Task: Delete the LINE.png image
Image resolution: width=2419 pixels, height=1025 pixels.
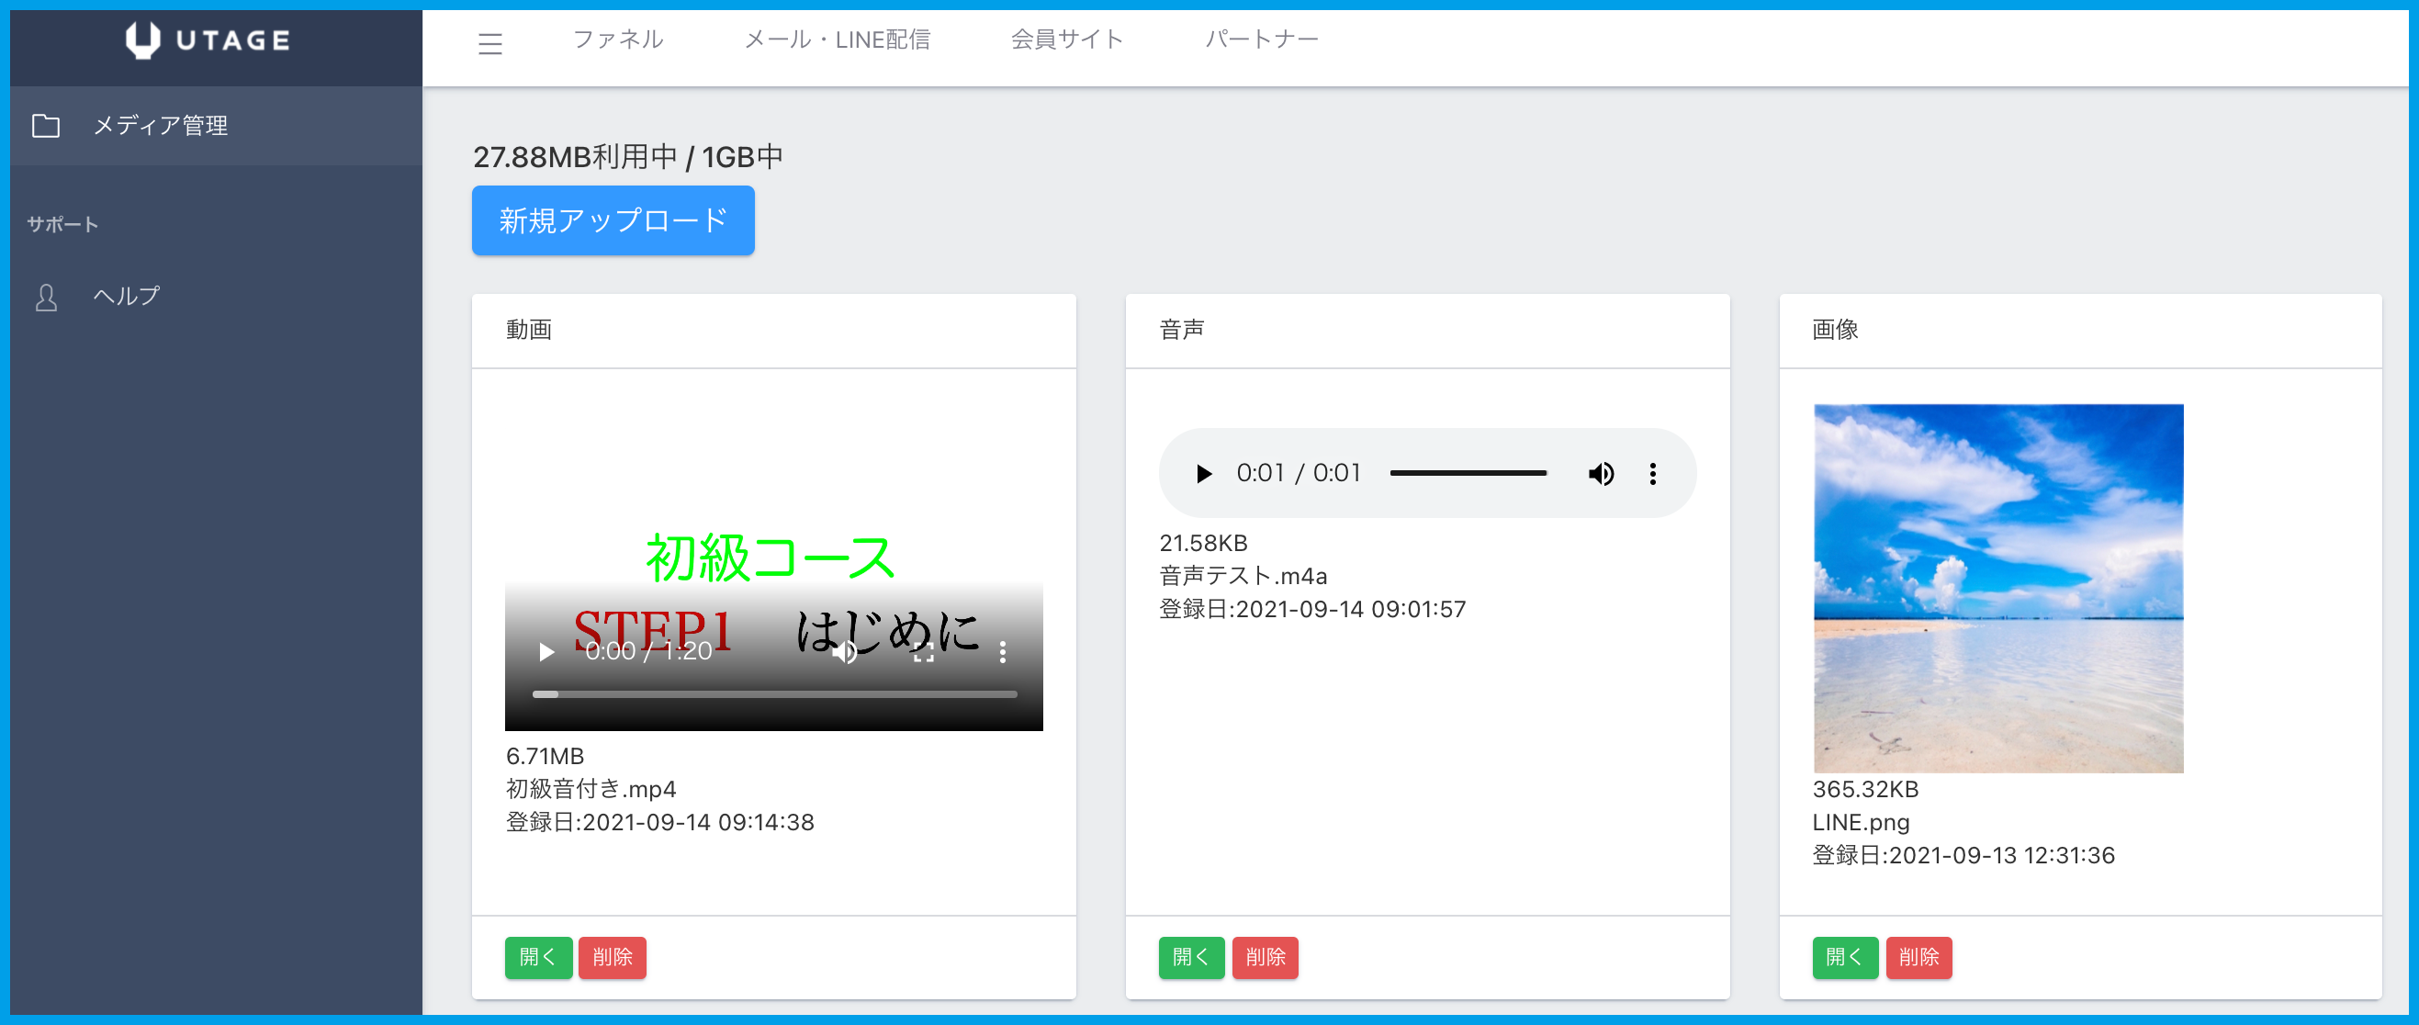Action: (x=1918, y=956)
